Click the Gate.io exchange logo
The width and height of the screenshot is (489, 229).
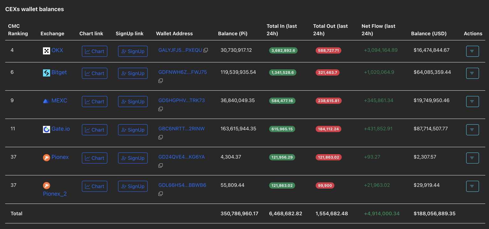[46, 129]
